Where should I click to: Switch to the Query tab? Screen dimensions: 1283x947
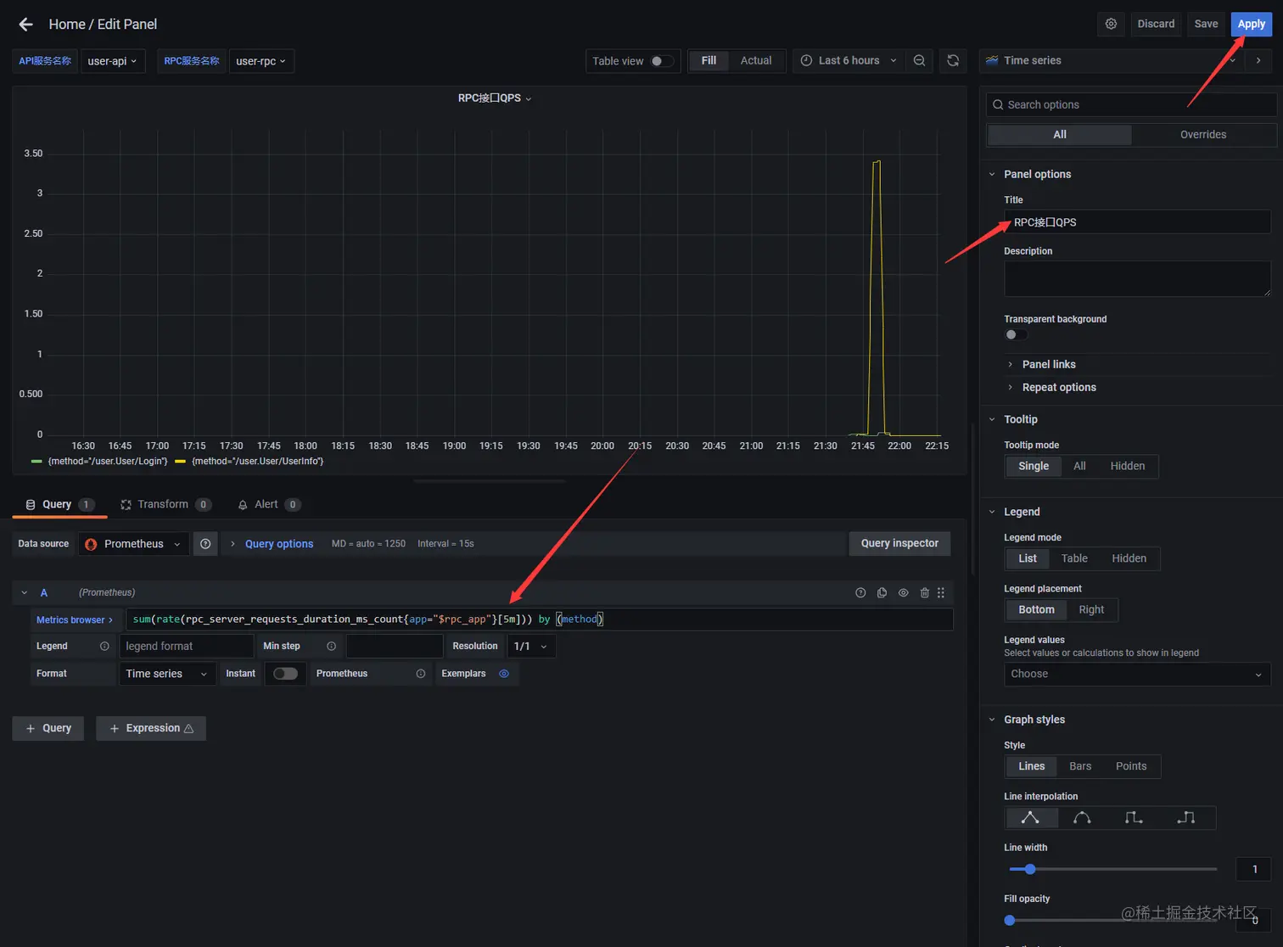pos(59,505)
